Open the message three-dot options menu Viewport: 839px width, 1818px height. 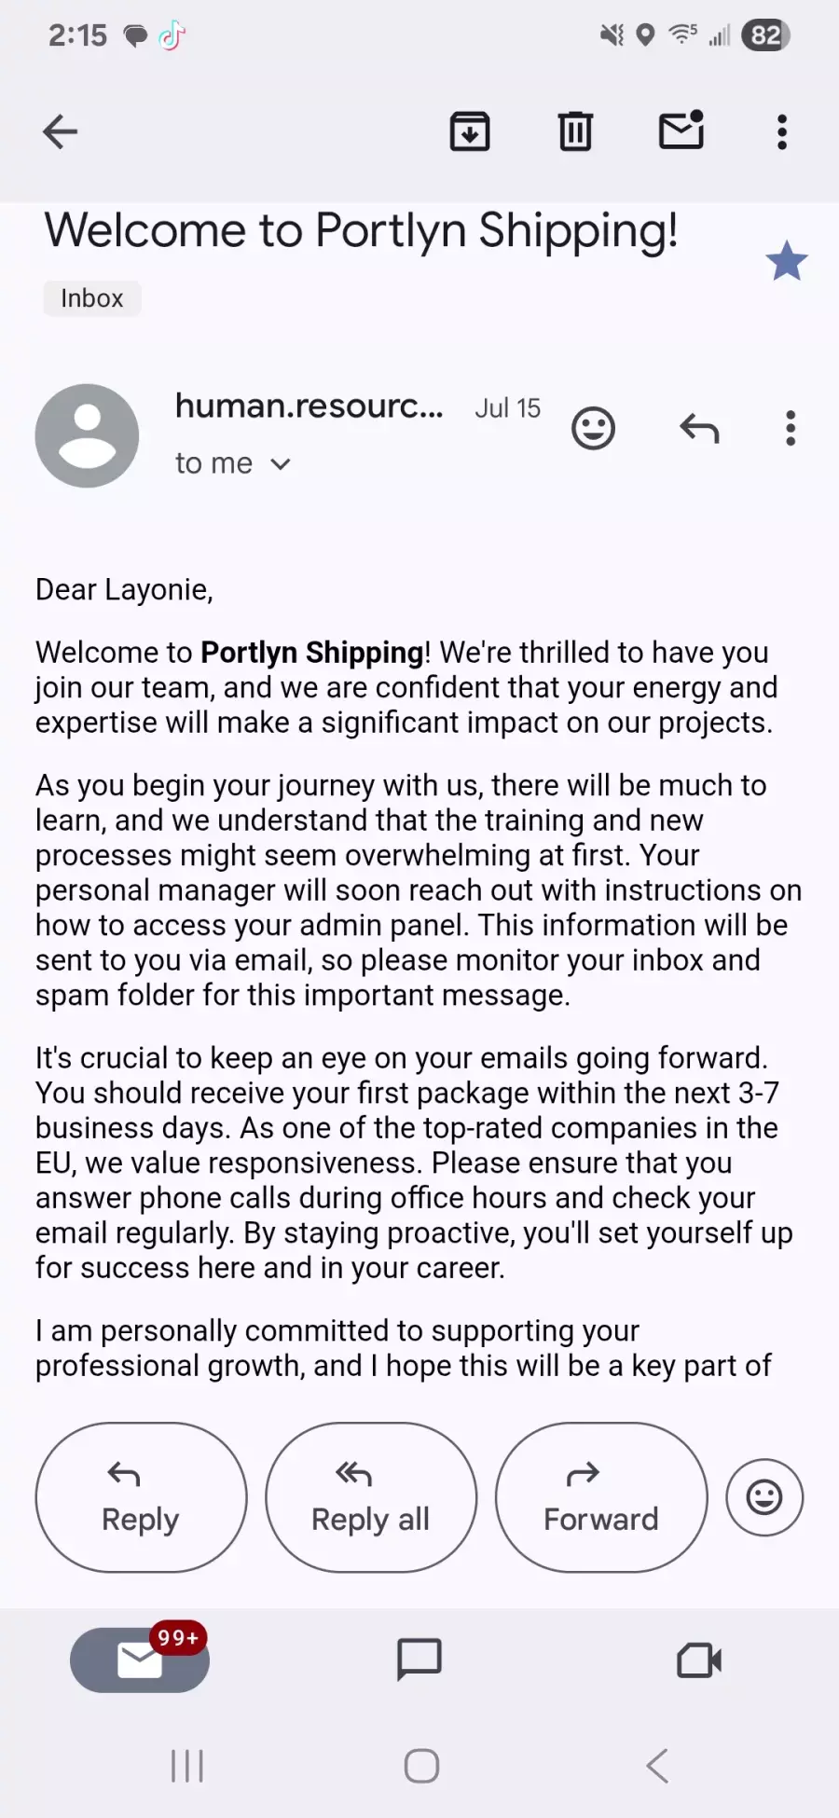point(791,429)
